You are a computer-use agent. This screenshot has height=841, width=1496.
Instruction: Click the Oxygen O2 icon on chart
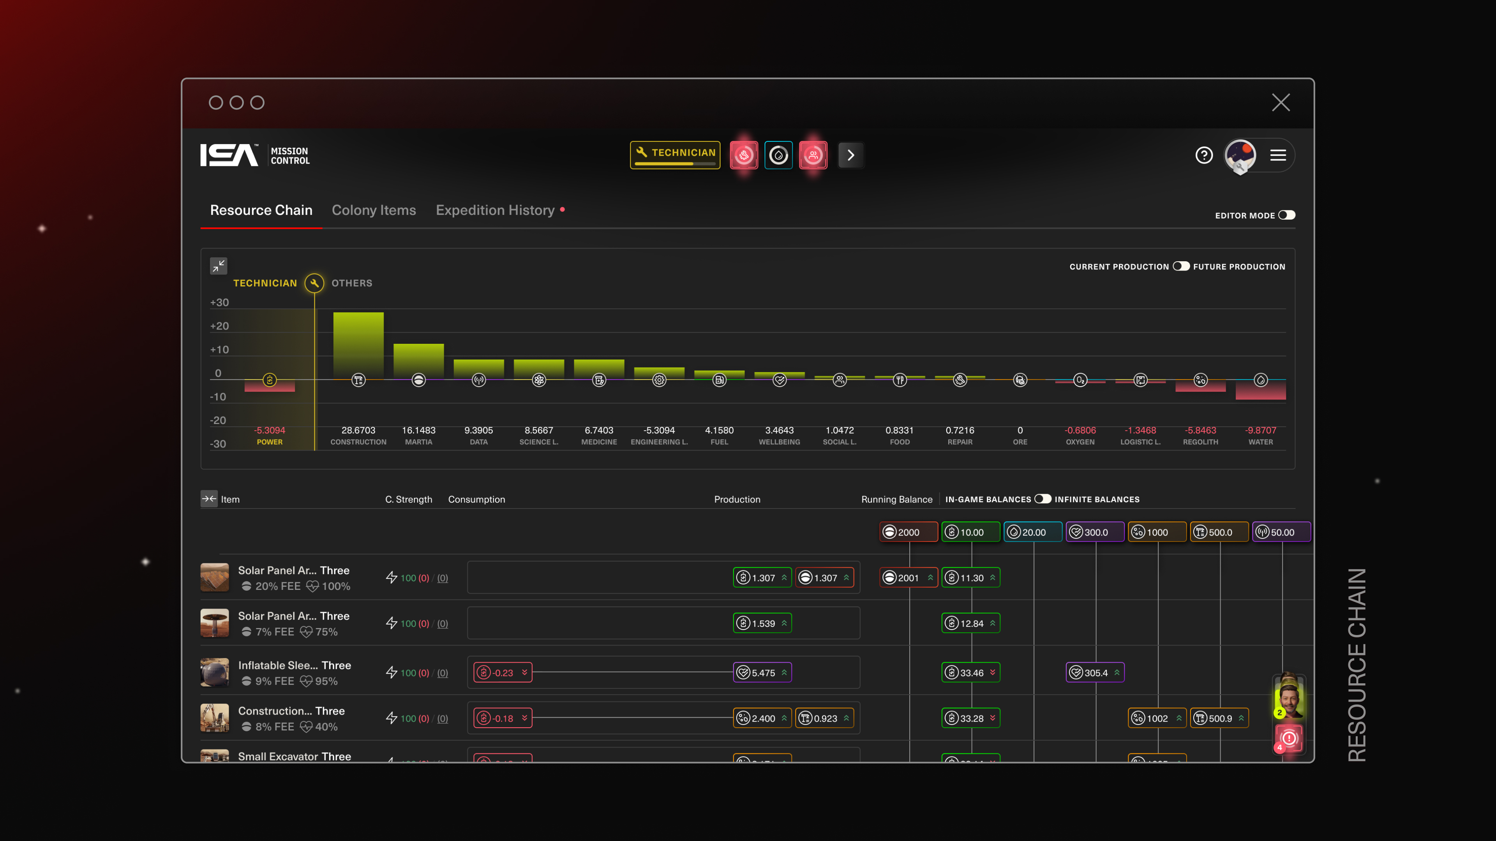[x=1080, y=380]
